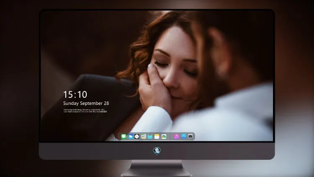
Task: Open the yellow Notes app in dock
Action: [x=157, y=136]
